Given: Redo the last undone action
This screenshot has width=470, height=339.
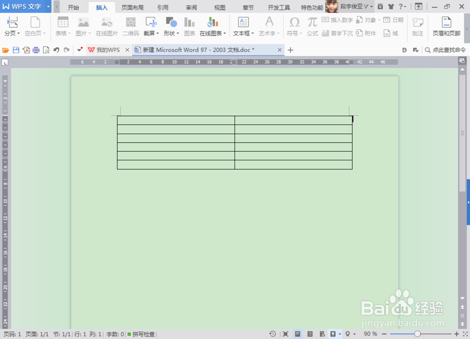Looking at the screenshot, I should (67, 50).
